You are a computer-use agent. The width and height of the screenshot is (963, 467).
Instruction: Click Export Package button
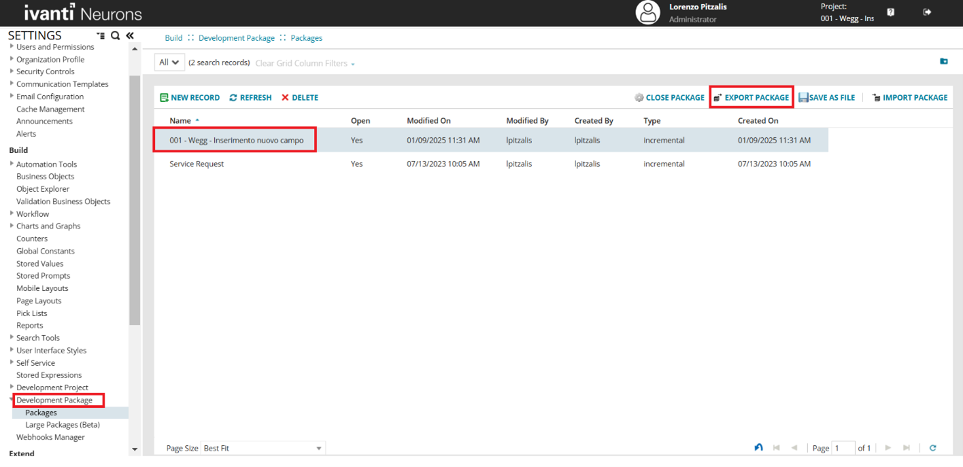751,97
